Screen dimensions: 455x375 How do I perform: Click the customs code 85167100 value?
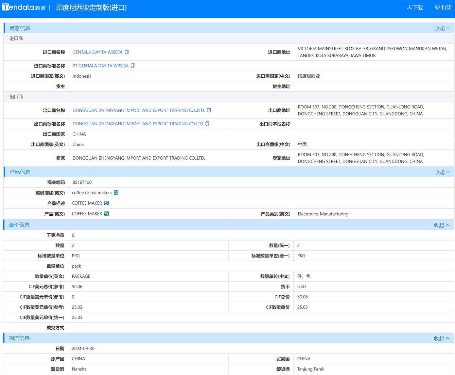tap(82, 182)
